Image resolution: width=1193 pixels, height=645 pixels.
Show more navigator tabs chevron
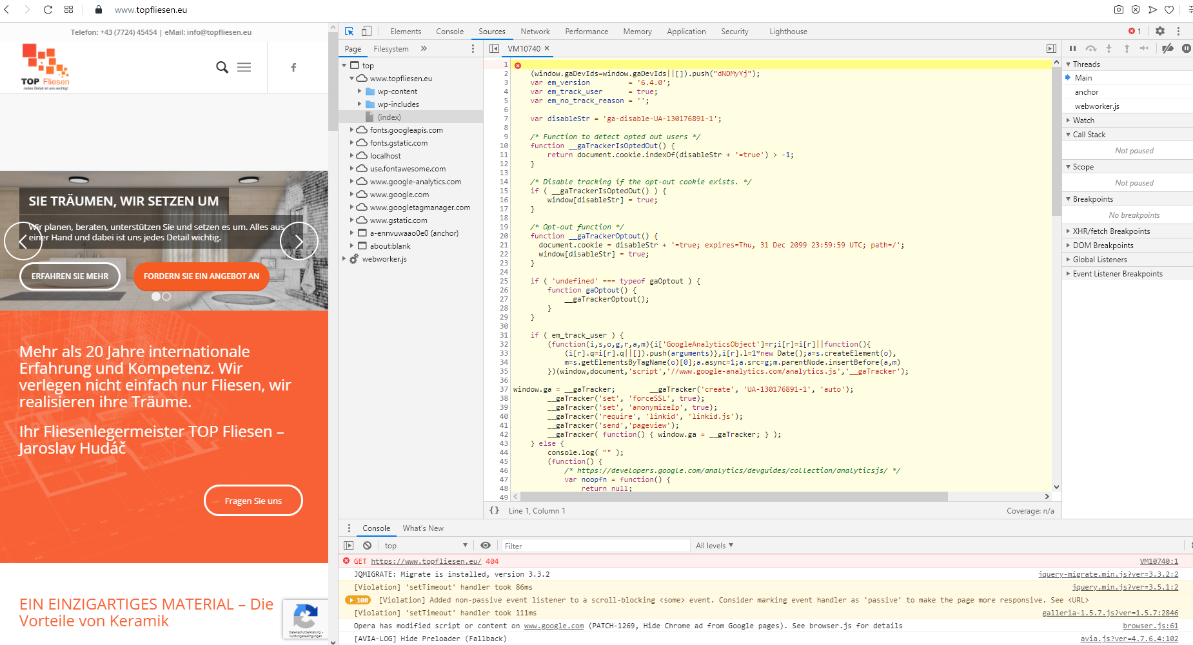(424, 48)
